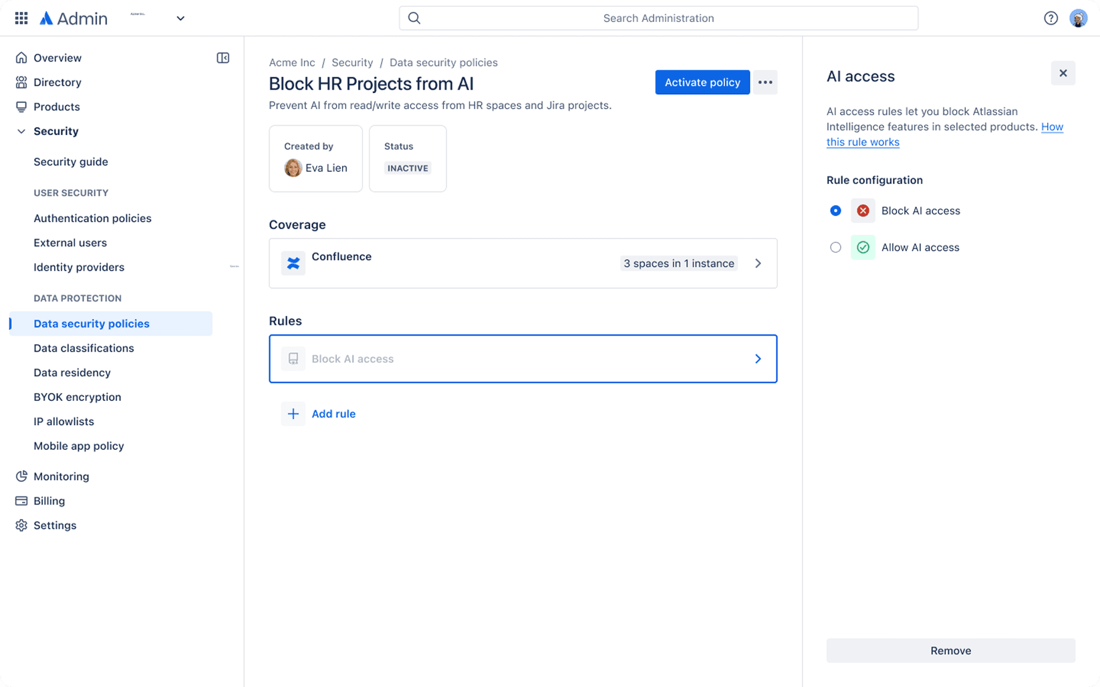Click the Products monitor icon
Screen dimensions: 1100x687
[21, 107]
